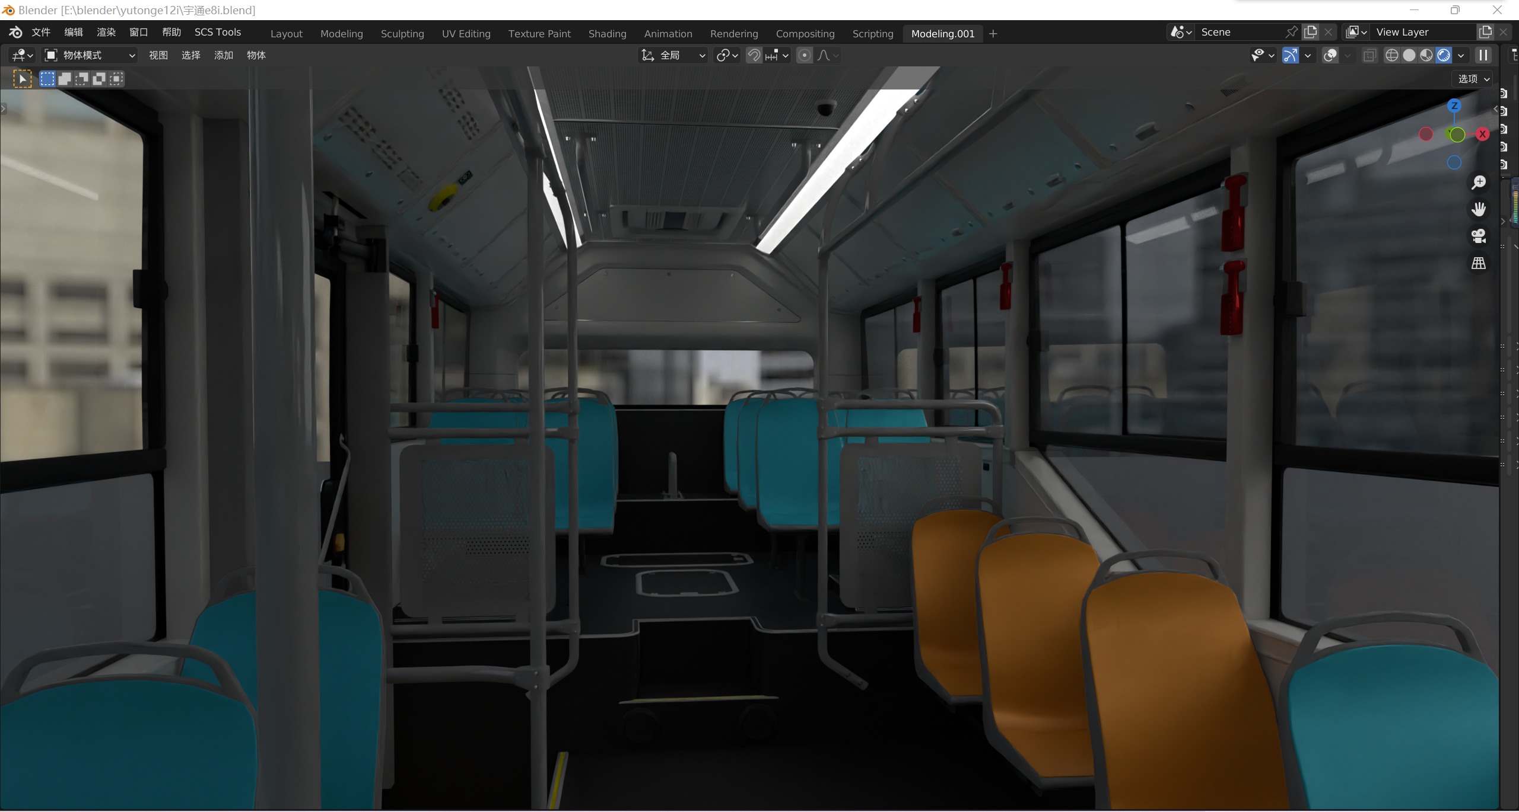Select the box select tool icon
The width and height of the screenshot is (1519, 812).
(22, 79)
